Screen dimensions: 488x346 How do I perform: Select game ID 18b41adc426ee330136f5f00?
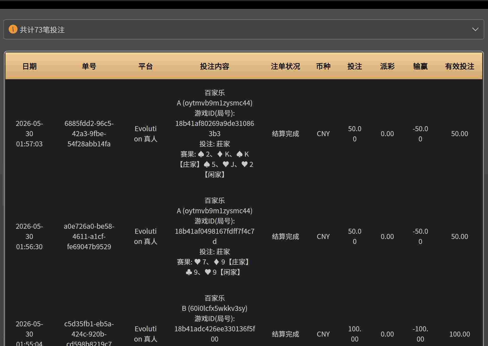[214, 334]
